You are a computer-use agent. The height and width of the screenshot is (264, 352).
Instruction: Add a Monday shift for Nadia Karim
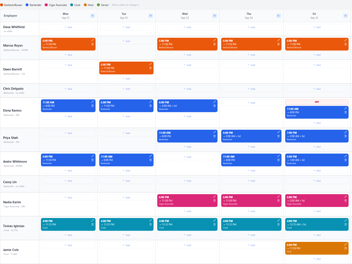[68, 198]
